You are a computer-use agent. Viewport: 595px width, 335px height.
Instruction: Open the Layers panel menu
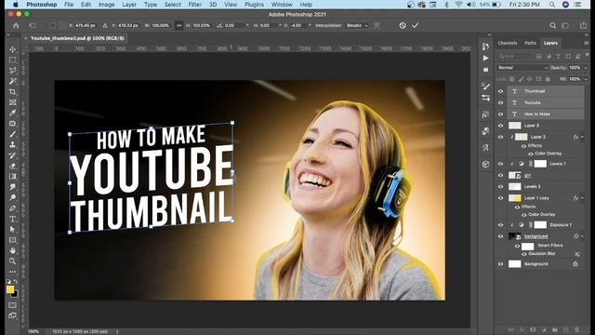coord(587,43)
